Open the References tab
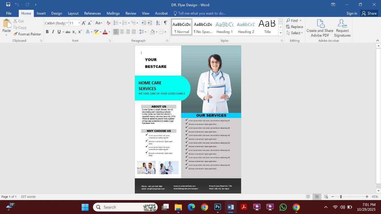The width and height of the screenshot is (381, 214). (92, 13)
